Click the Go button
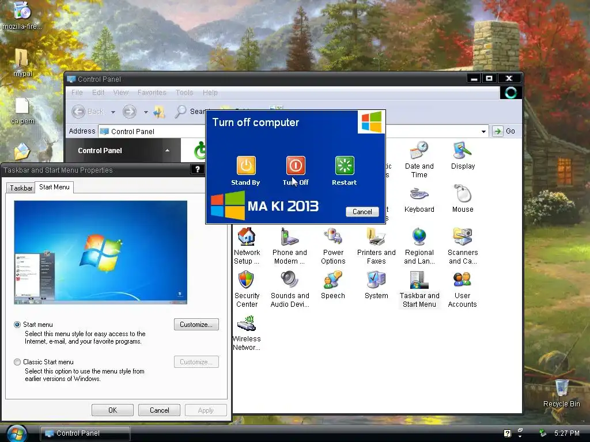This screenshot has width=590, height=442. point(504,131)
